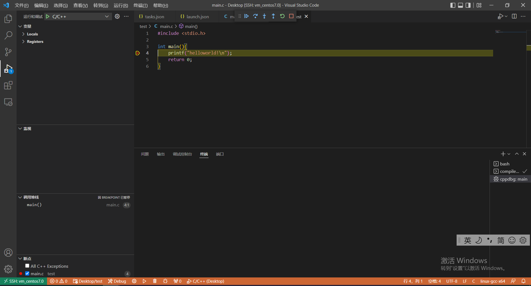The height and width of the screenshot is (286, 531).
Task: Split the editor to the right
Action: [x=514, y=16]
